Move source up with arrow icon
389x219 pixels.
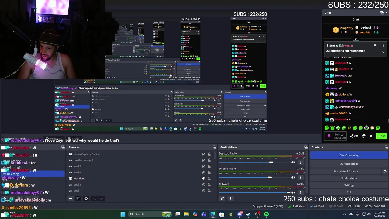94,199
